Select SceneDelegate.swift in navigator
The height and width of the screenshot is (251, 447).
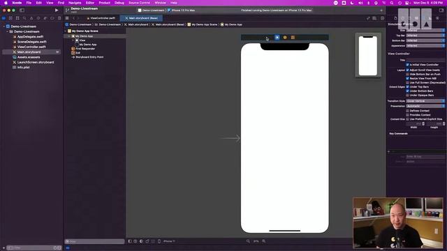point(31,42)
